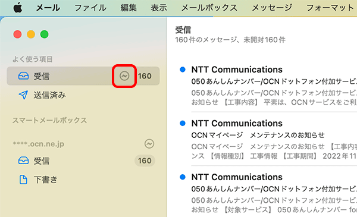357x217 pixels.
Task: Open the OCNマイページ メンテナンスのお知らせ message
Action: pyautogui.click(x=273, y=139)
